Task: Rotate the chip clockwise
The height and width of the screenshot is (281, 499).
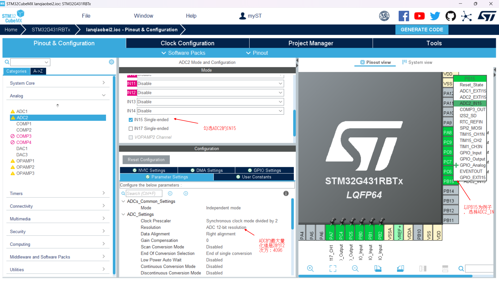Action: (378, 268)
